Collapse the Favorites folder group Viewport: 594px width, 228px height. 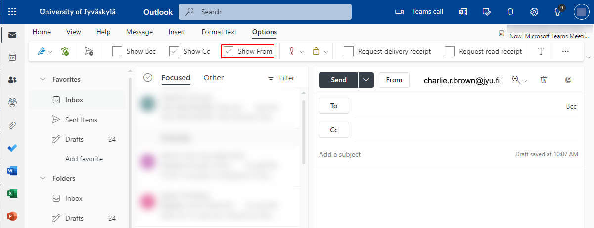[43, 79]
